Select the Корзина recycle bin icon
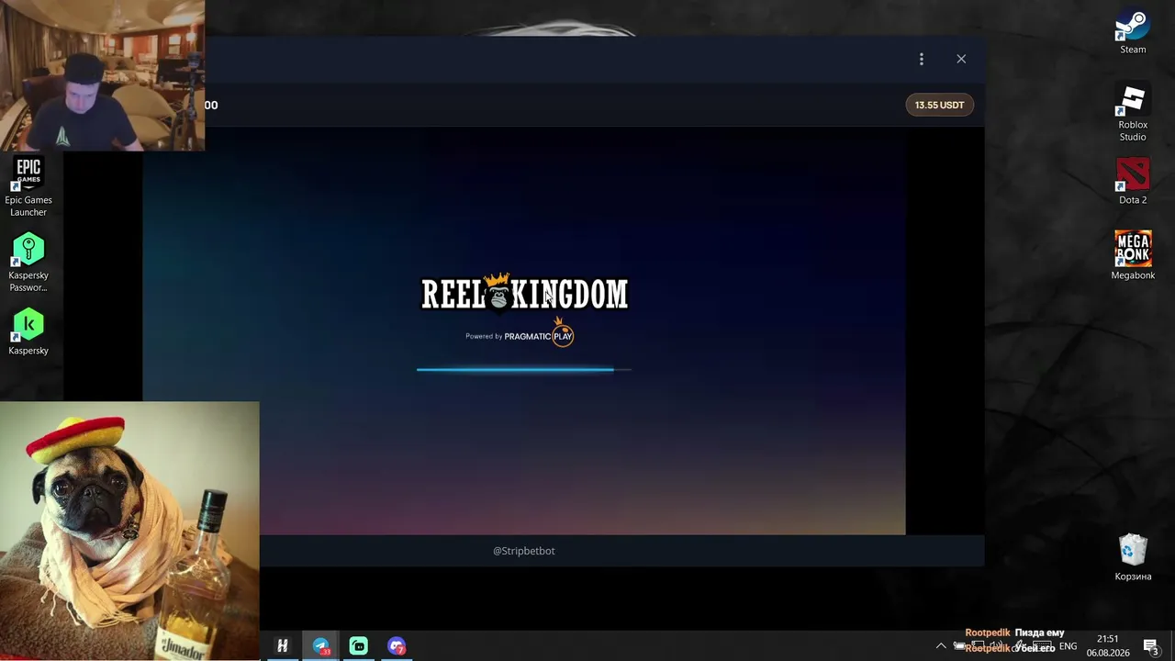This screenshot has width=1175, height=661. coord(1133,557)
